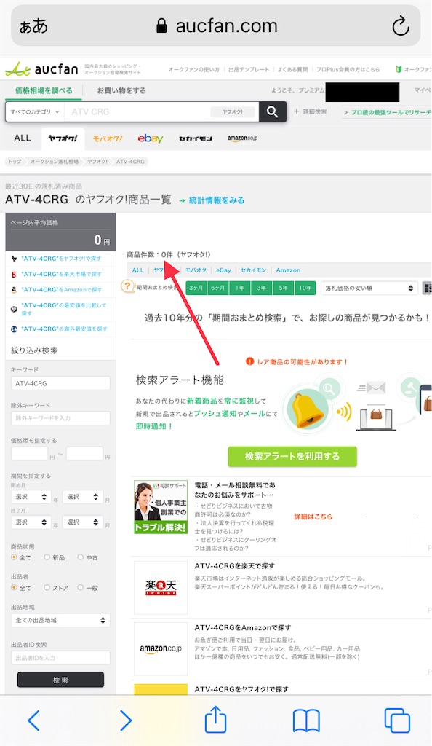Click the aucfan logo
Image resolution: width=432 pixels, height=746 pixels.
tap(41, 69)
